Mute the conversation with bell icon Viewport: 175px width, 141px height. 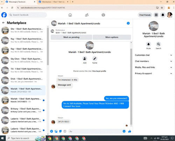pyautogui.click(x=148, y=44)
